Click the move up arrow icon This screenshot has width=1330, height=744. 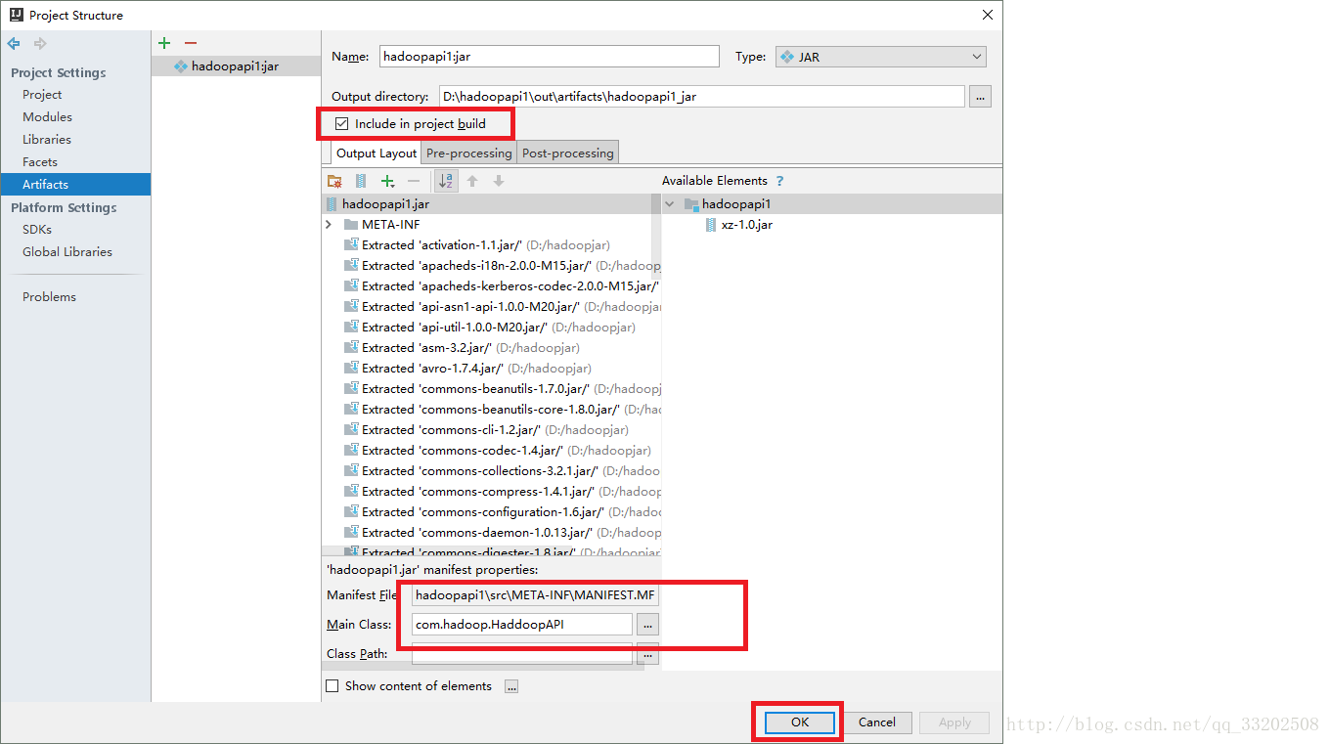pyautogui.click(x=472, y=181)
